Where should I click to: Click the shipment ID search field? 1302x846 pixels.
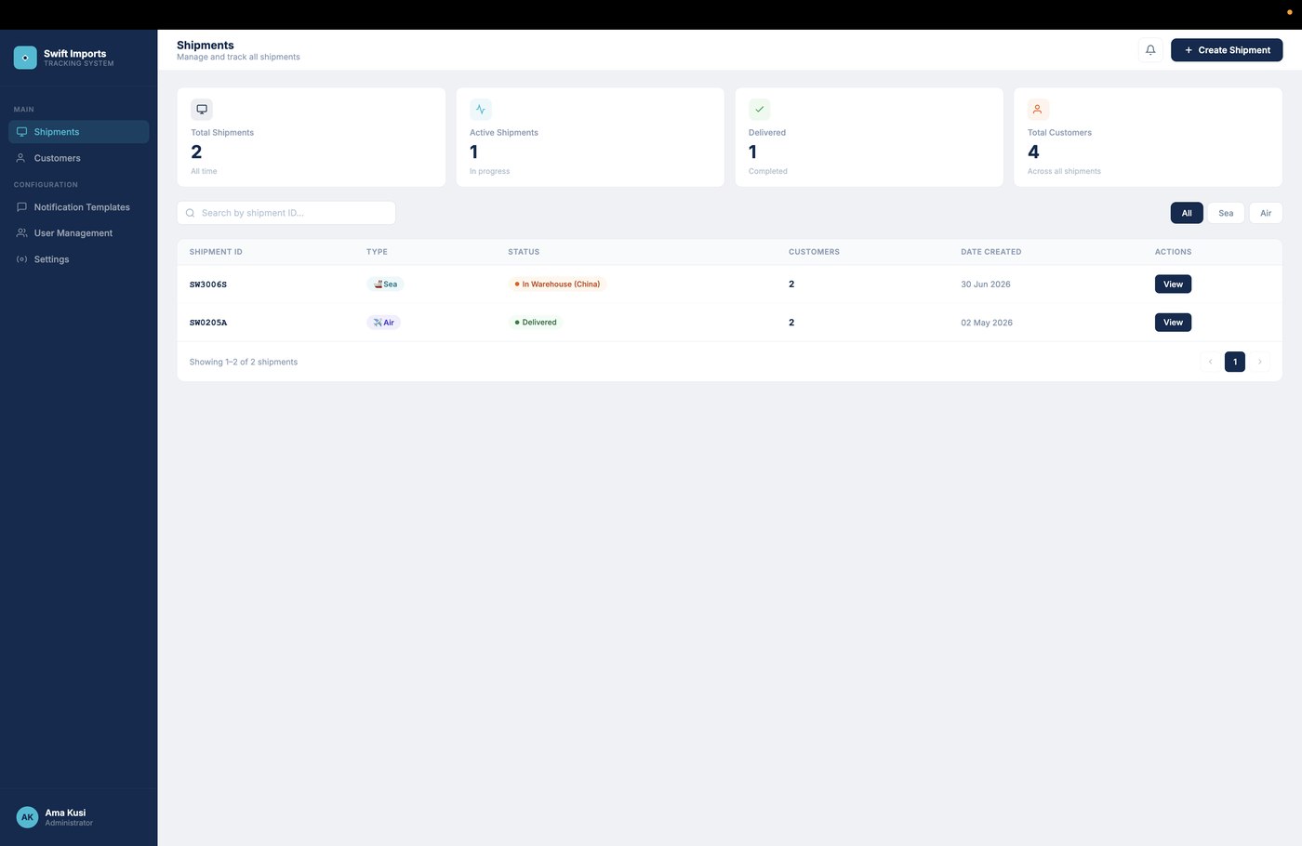[286, 213]
